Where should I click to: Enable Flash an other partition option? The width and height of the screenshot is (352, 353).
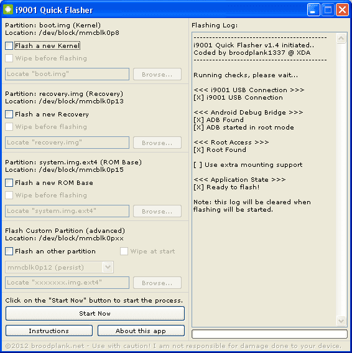(x=9, y=252)
